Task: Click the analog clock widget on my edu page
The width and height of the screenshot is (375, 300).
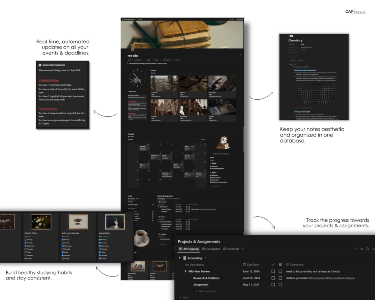Action: coord(137,78)
